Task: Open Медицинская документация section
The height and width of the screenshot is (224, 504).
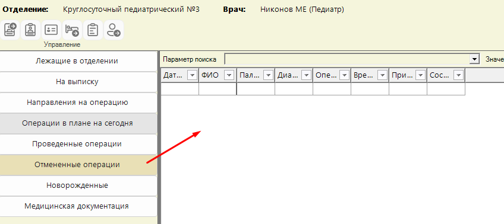Action: [78, 206]
